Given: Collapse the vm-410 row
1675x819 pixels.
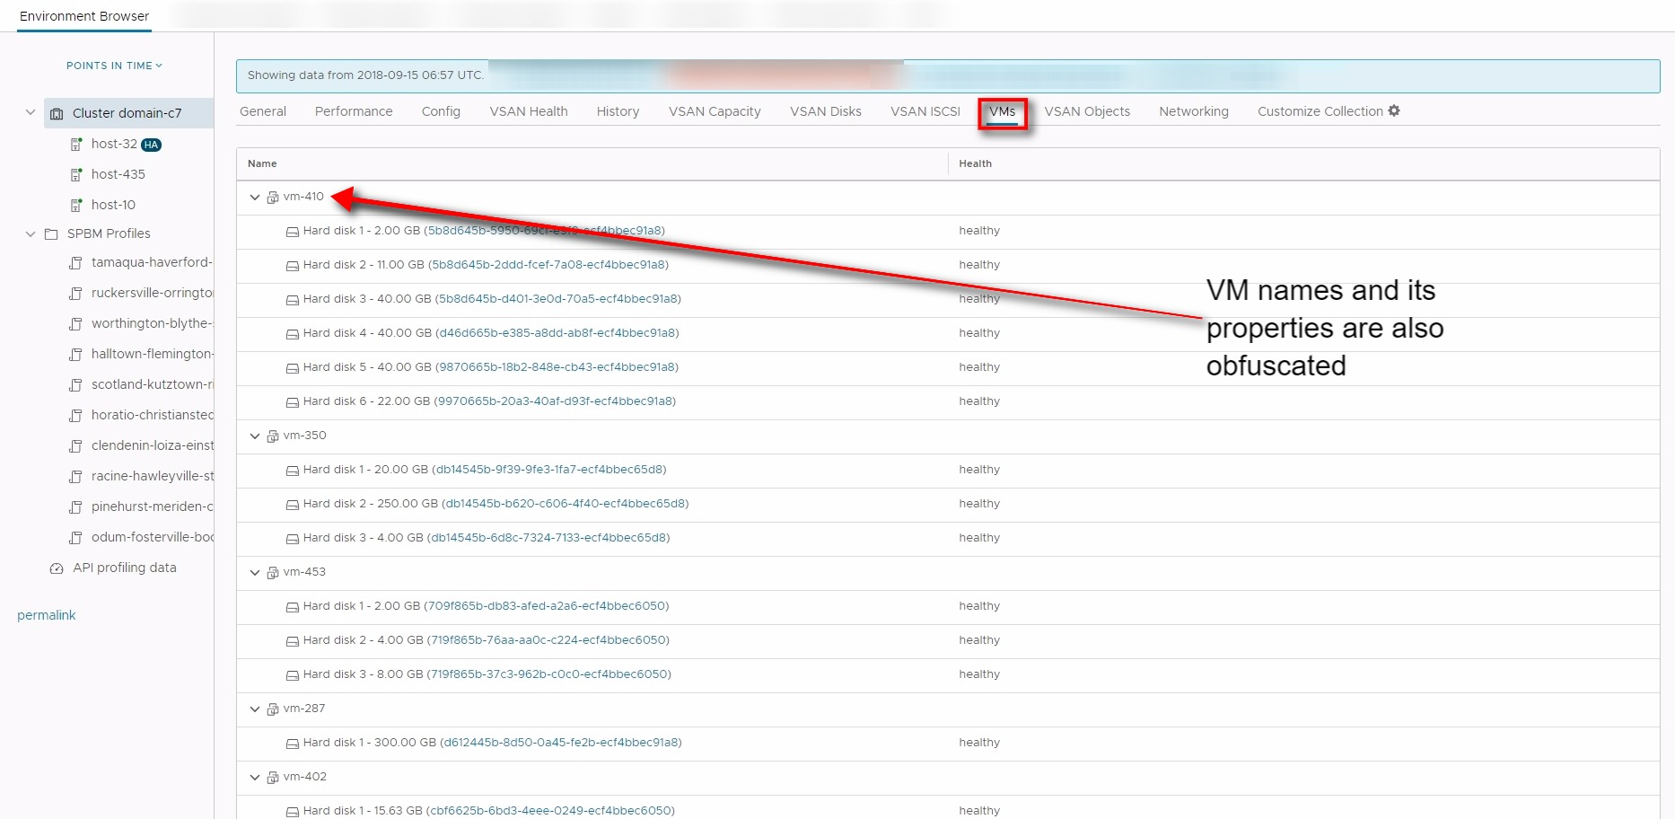Looking at the screenshot, I should point(255,198).
